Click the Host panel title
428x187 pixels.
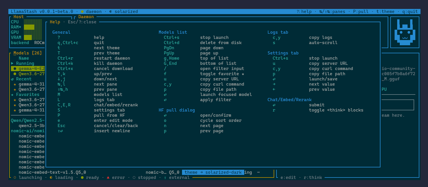(19, 17)
